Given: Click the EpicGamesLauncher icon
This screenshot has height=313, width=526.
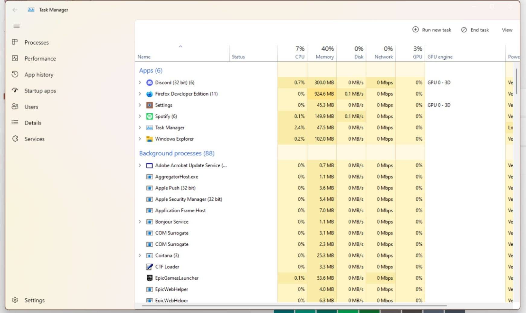Looking at the screenshot, I should pos(149,278).
